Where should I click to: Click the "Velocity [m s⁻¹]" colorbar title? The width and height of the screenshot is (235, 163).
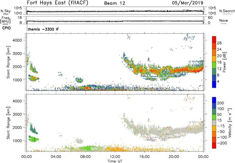point(230,123)
